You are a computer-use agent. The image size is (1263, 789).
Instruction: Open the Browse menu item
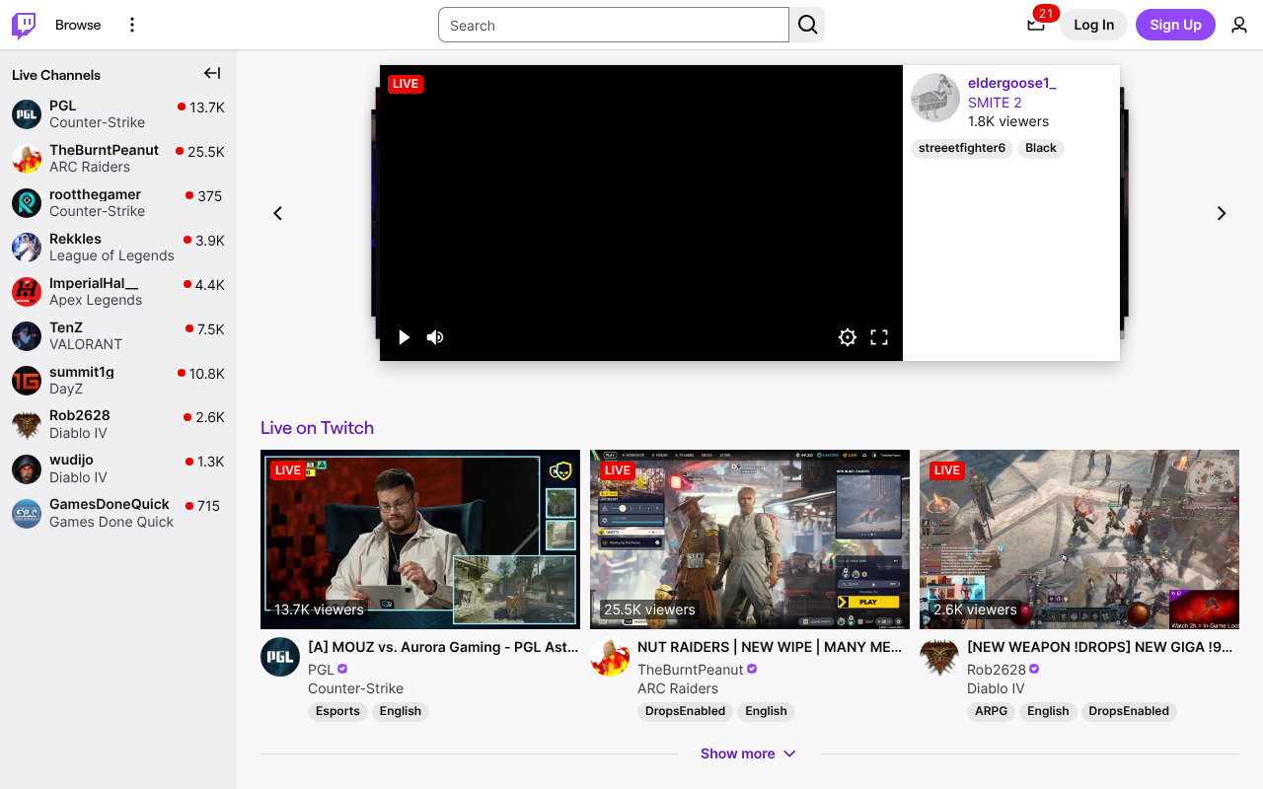(78, 25)
